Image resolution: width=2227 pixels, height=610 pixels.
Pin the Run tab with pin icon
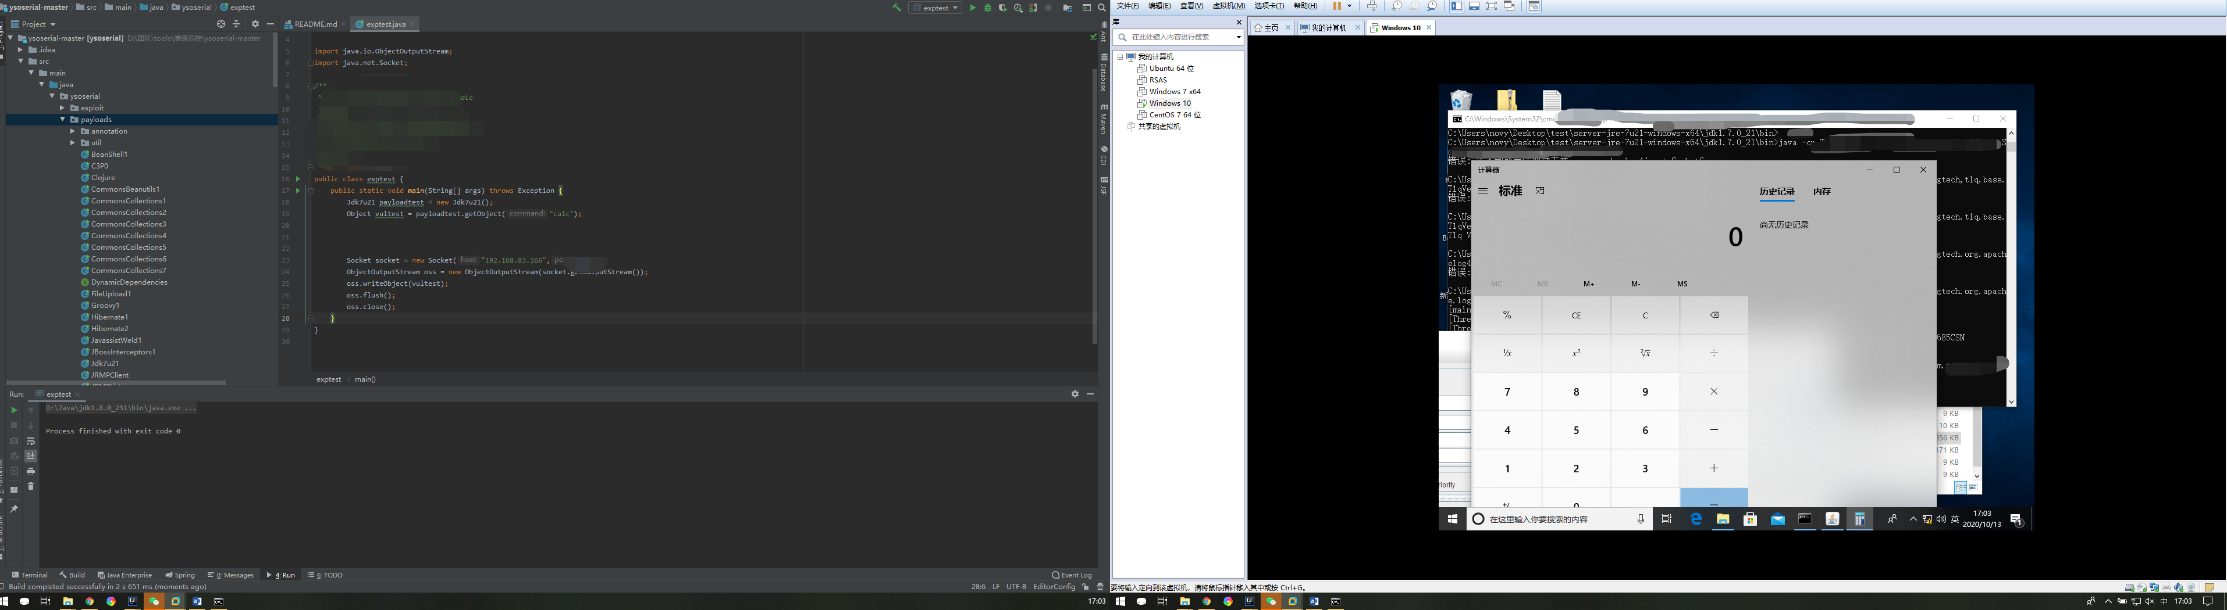click(x=14, y=509)
